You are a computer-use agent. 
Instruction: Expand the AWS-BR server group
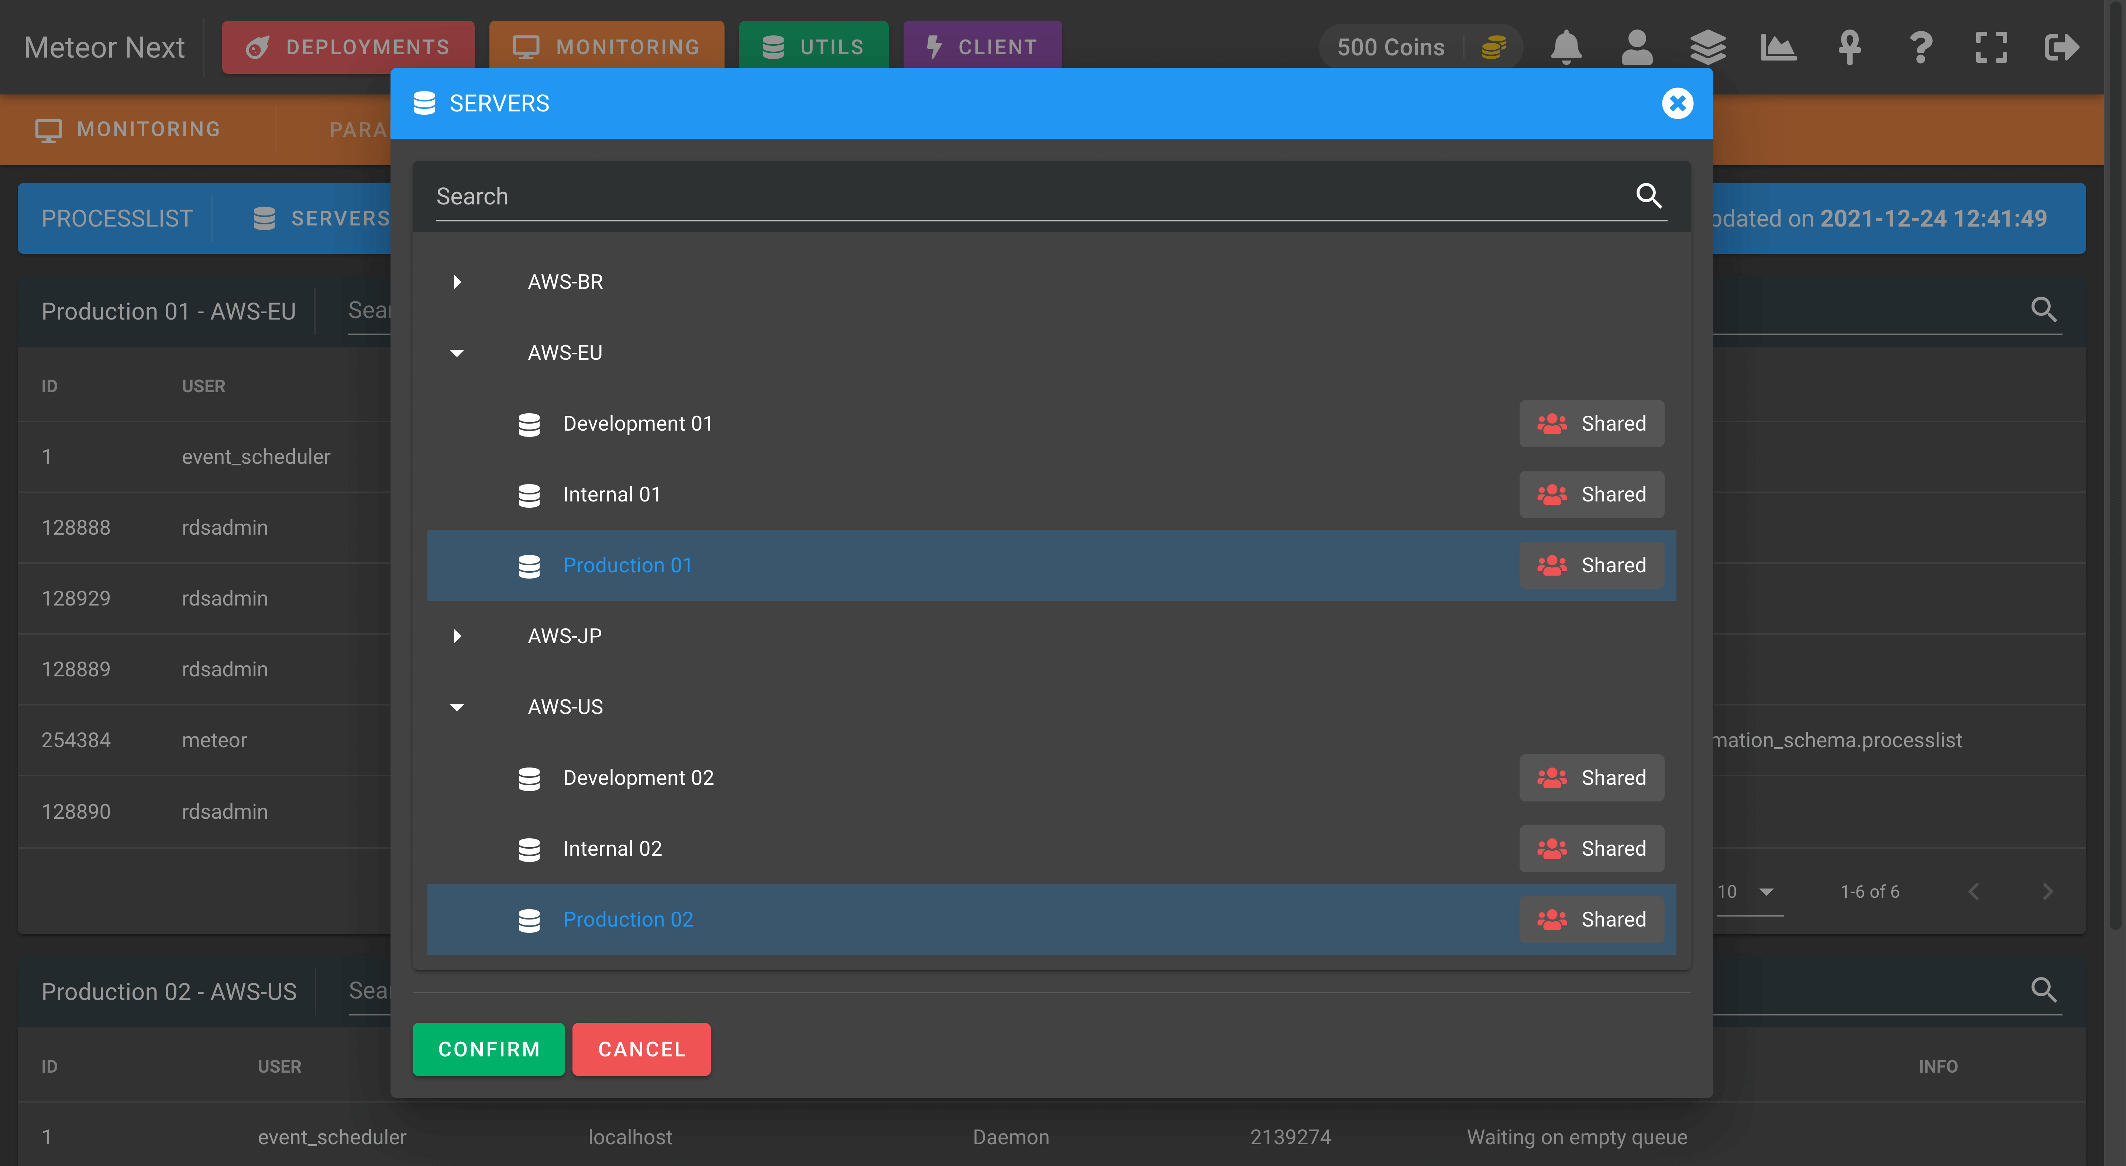tap(457, 282)
